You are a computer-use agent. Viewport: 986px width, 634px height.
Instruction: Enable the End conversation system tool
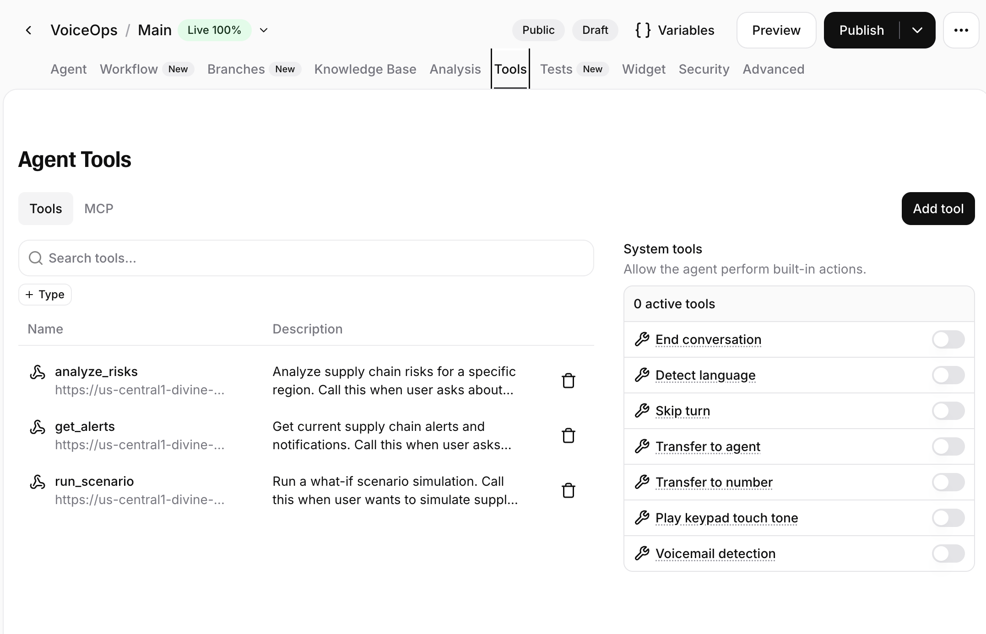tap(948, 339)
